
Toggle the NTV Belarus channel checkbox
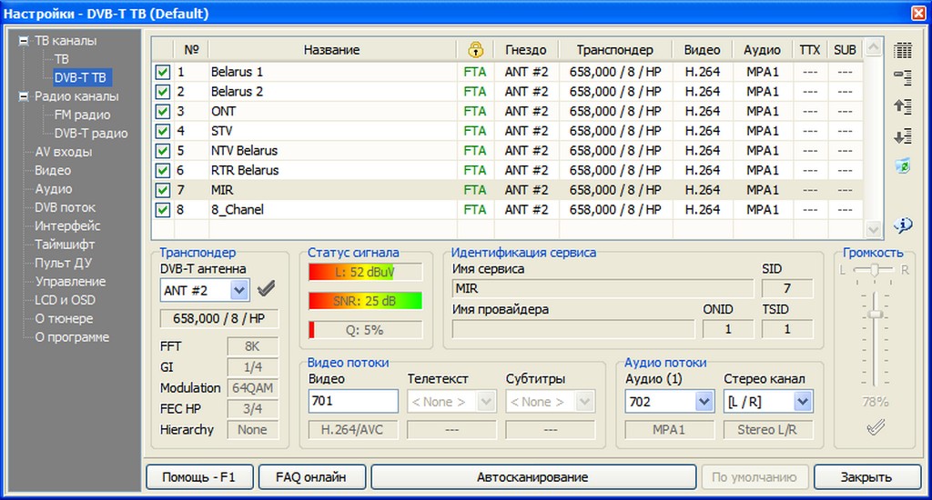(x=163, y=151)
